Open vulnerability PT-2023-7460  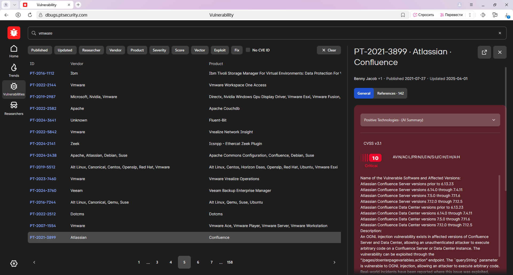coord(43,179)
